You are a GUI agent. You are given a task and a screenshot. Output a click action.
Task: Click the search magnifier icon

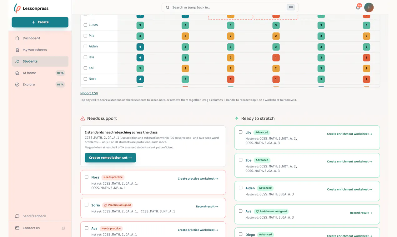tap(168, 7)
